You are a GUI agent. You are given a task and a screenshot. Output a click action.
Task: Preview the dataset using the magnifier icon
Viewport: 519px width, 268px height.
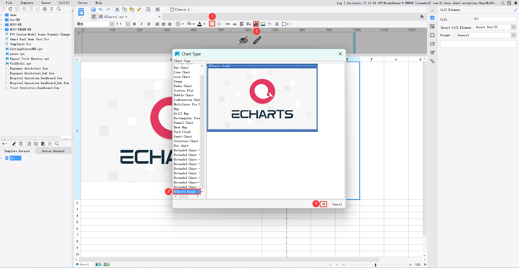(57, 144)
